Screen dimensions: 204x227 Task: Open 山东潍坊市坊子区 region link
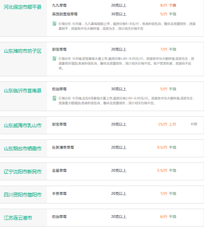pos(23,51)
